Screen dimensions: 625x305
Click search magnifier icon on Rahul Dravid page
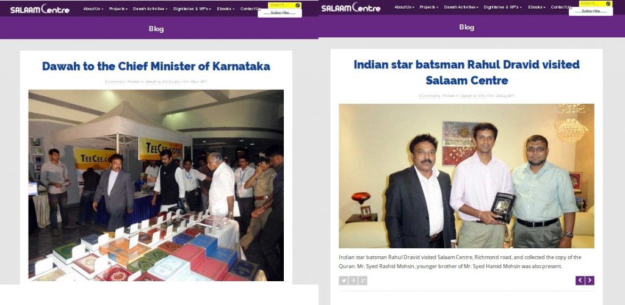tap(609, 4)
